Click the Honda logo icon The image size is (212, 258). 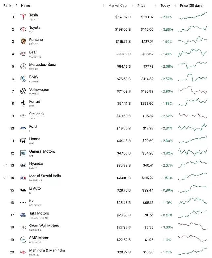tap(23, 141)
